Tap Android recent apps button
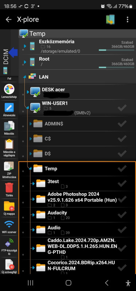The height and width of the screenshot is (291, 136). (x=30, y=283)
